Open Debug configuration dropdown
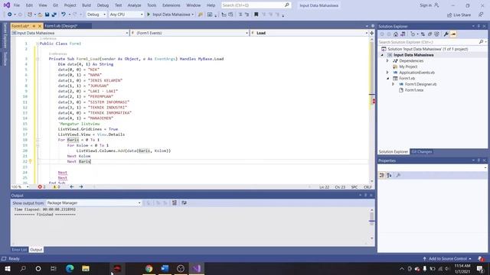This screenshot has height=275, width=490. pyautogui.click(x=96, y=15)
